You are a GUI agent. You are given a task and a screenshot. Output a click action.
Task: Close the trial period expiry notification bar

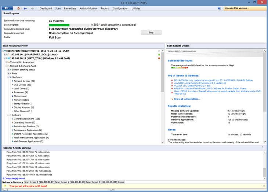pyautogui.click(x=264, y=186)
